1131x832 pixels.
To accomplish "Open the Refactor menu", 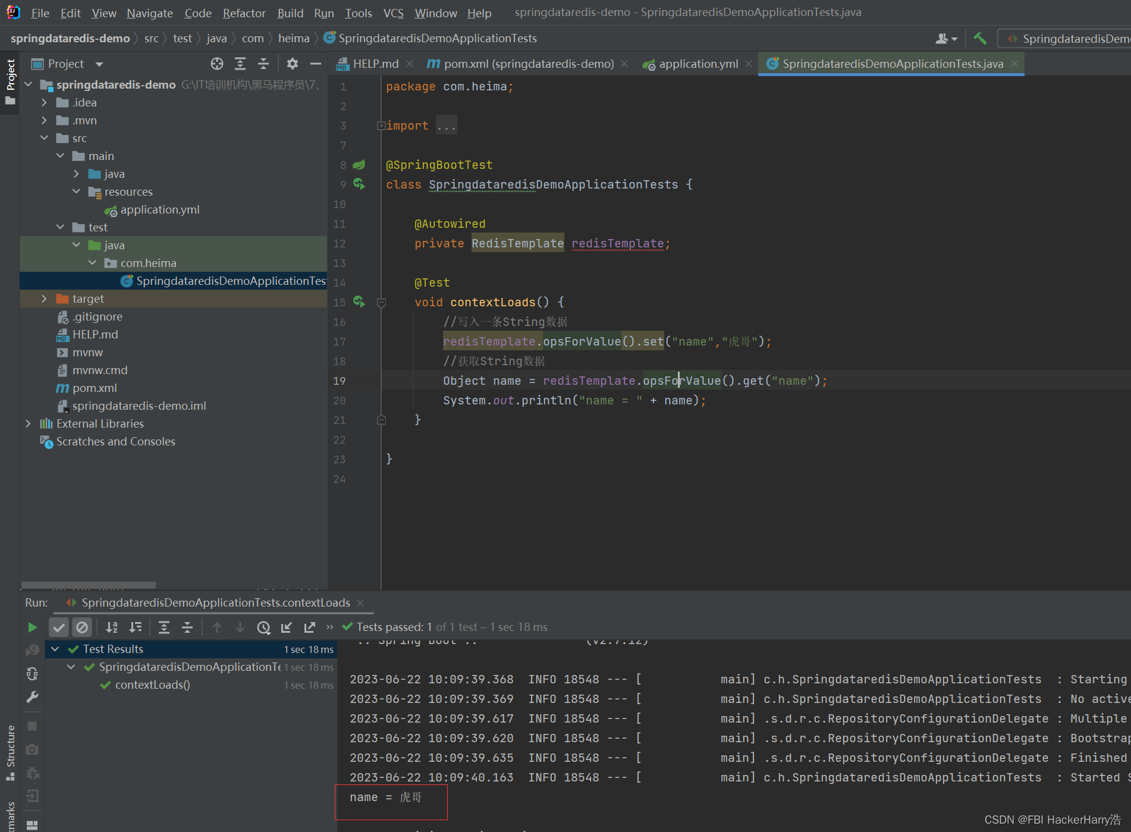I will (244, 13).
